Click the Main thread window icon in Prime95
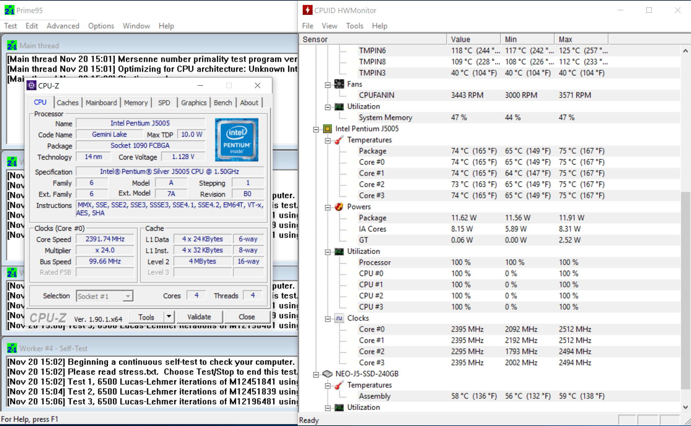 (12, 46)
